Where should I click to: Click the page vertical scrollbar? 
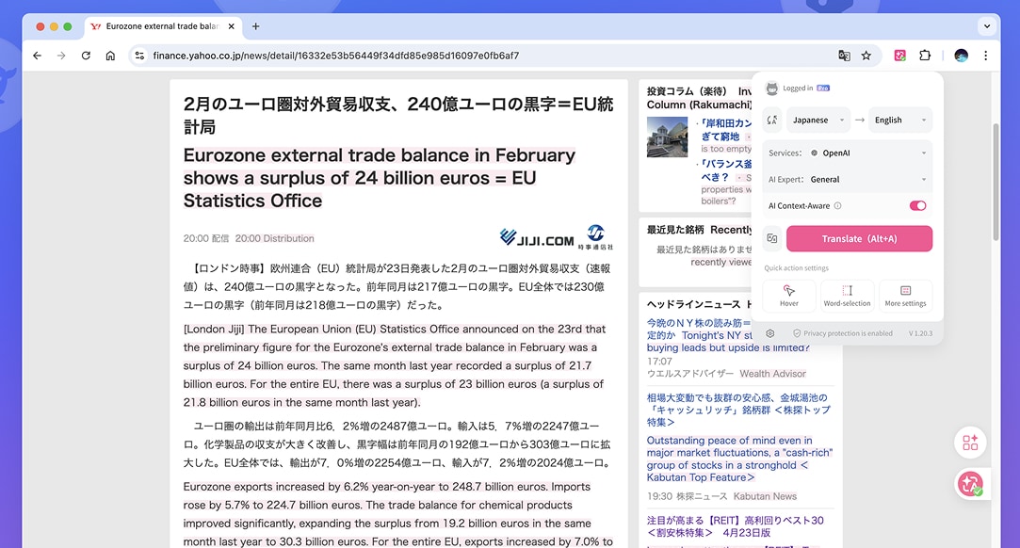[996, 182]
